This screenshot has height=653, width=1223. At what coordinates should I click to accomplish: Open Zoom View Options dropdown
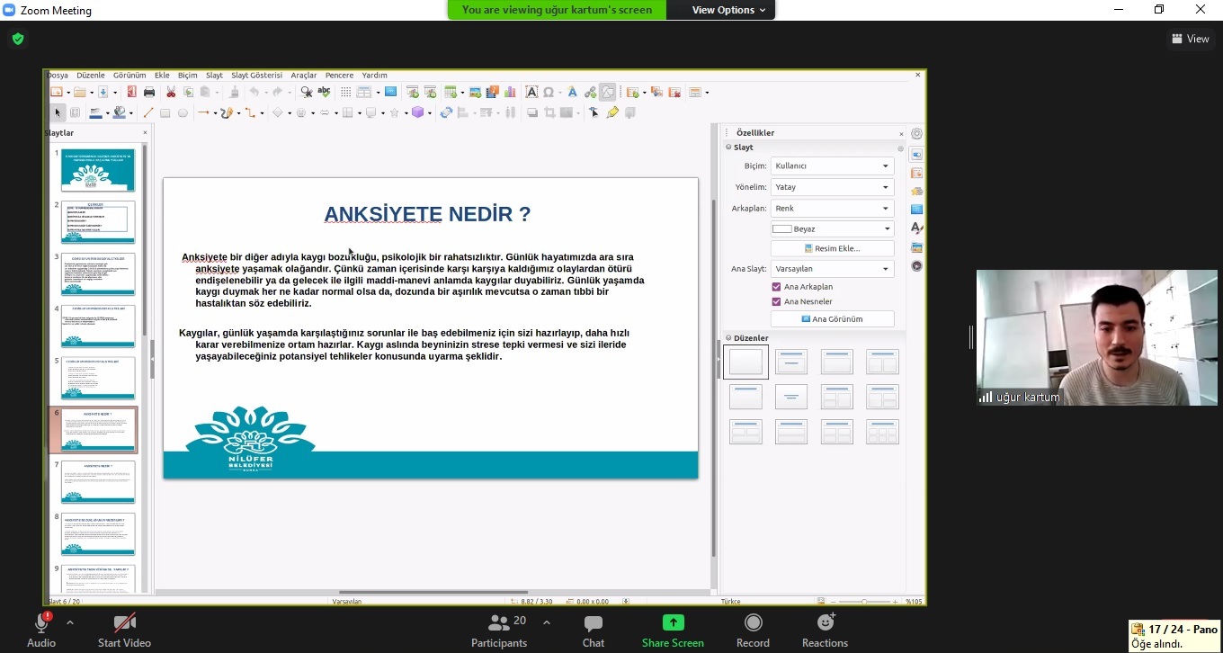click(728, 10)
